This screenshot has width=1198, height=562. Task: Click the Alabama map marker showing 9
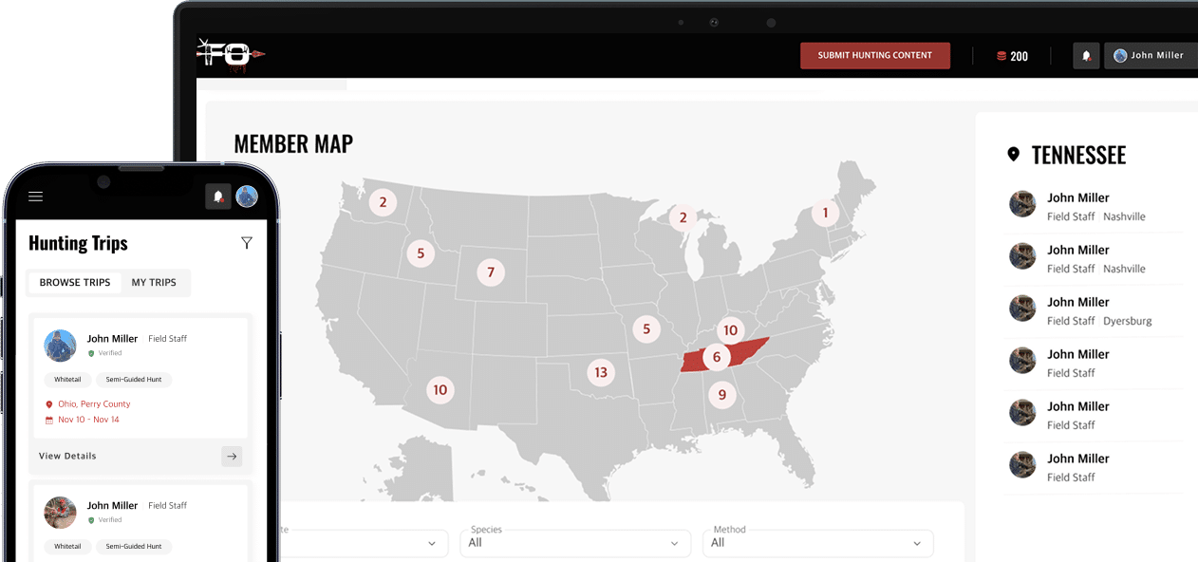coord(721,394)
